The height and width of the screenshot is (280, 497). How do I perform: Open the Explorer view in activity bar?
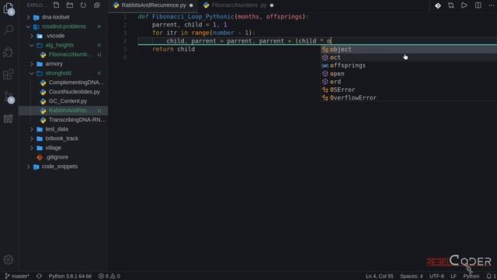pyautogui.click(x=9, y=9)
